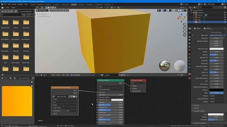Open the Edit menu
Screen dimensions: 227x127
(9, 4)
